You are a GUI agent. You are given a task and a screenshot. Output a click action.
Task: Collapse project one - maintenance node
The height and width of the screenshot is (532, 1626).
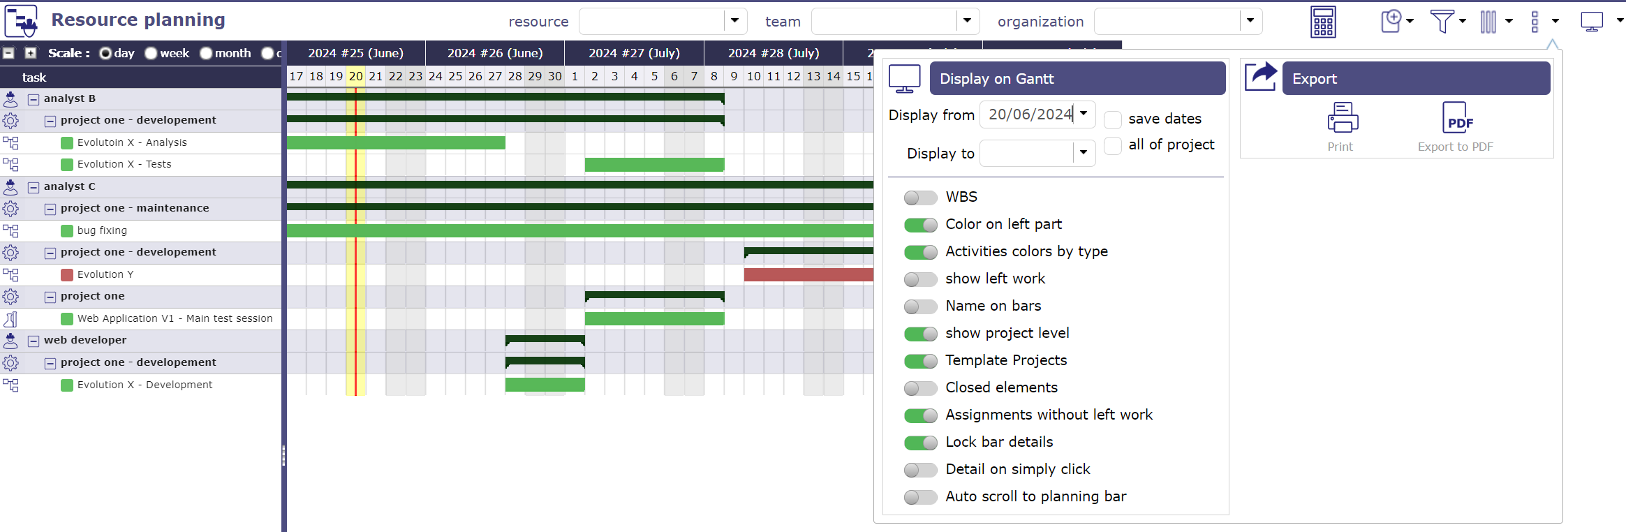point(50,209)
